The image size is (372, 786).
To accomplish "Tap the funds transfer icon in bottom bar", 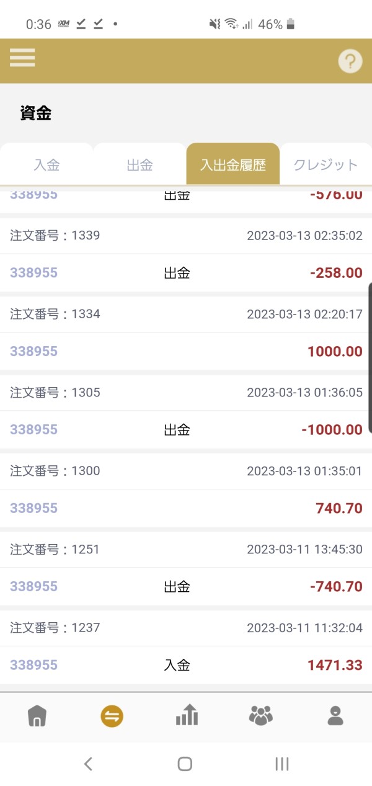I will click(x=112, y=717).
